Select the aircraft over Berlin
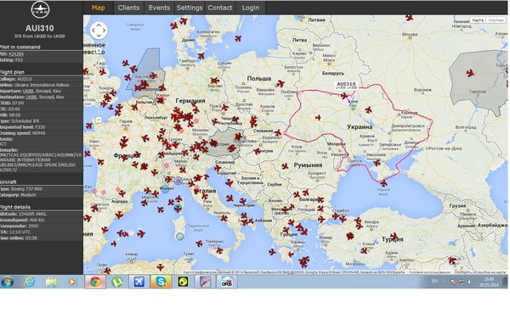The image size is (510, 318). 214,81
